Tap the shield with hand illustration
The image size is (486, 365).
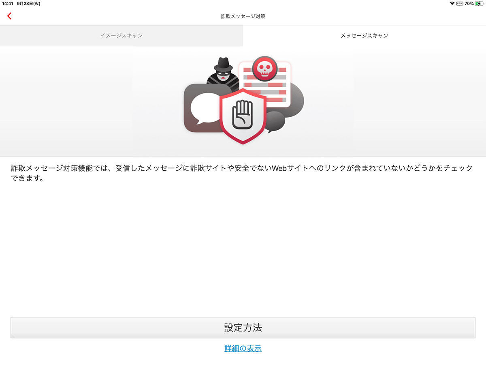242,116
